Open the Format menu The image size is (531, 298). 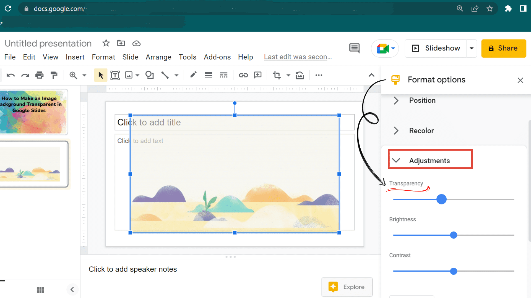tap(103, 57)
